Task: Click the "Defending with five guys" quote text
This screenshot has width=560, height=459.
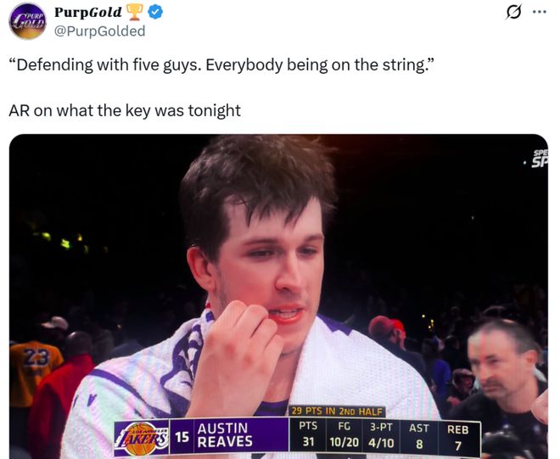Action: coord(221,65)
